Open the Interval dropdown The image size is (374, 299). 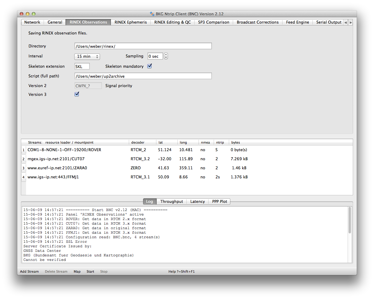[x=87, y=57]
